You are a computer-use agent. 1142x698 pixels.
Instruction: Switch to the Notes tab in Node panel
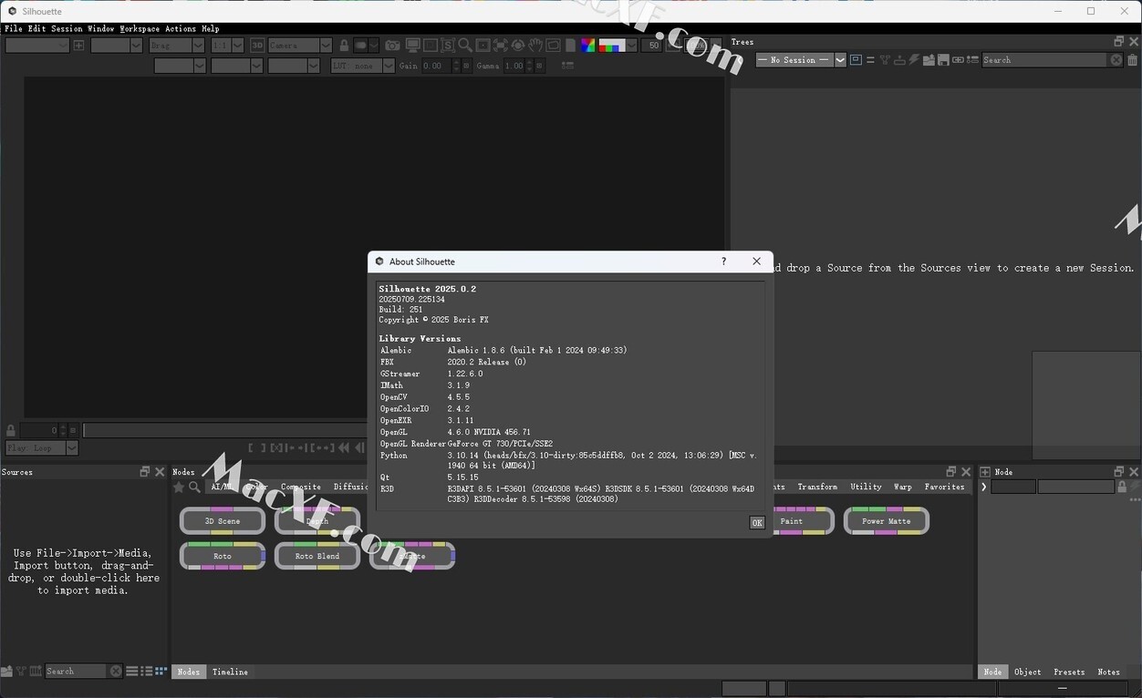tap(1109, 672)
